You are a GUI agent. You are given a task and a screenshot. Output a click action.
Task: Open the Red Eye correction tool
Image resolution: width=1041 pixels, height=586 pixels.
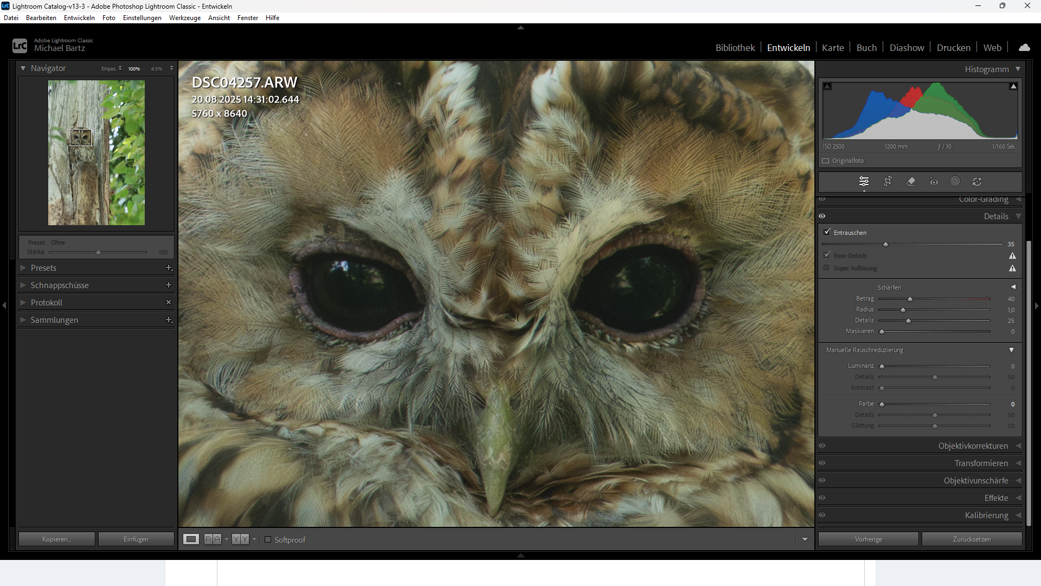[x=934, y=182]
